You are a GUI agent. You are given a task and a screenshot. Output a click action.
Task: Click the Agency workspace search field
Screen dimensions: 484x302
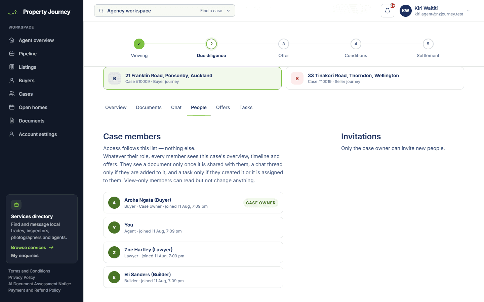click(x=165, y=11)
